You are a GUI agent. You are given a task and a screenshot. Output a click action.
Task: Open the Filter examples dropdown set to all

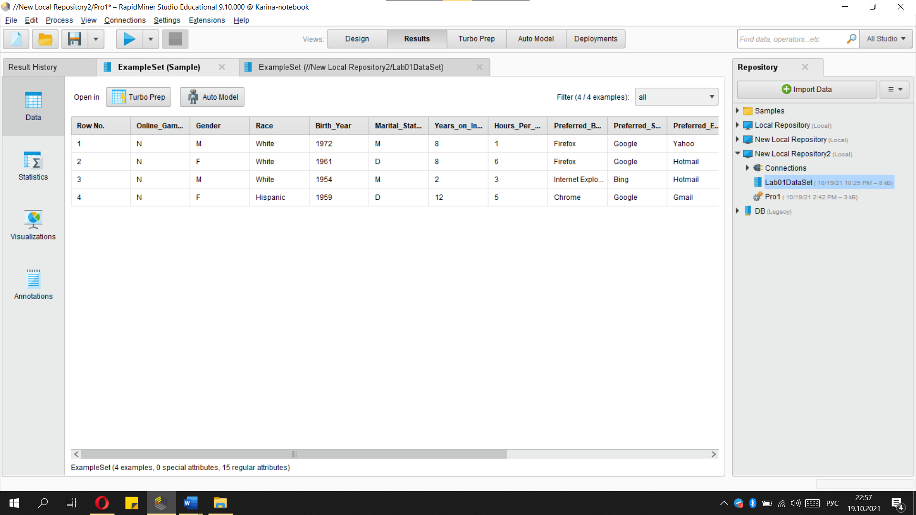(677, 97)
